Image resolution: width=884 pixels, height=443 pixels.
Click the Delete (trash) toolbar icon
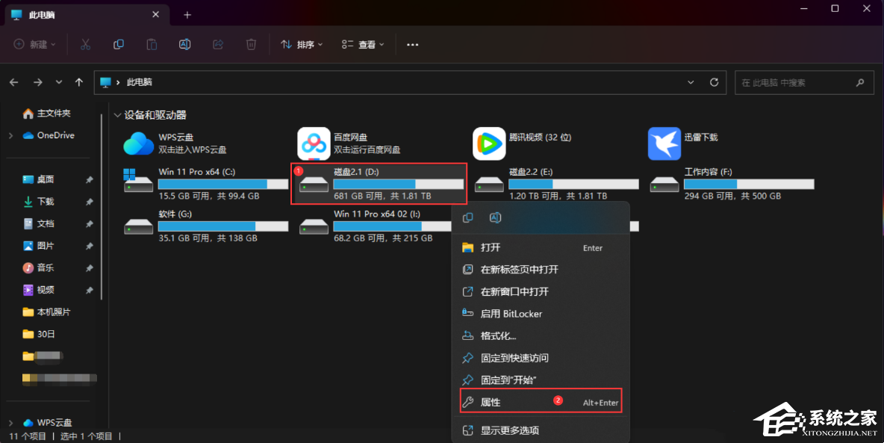point(251,44)
